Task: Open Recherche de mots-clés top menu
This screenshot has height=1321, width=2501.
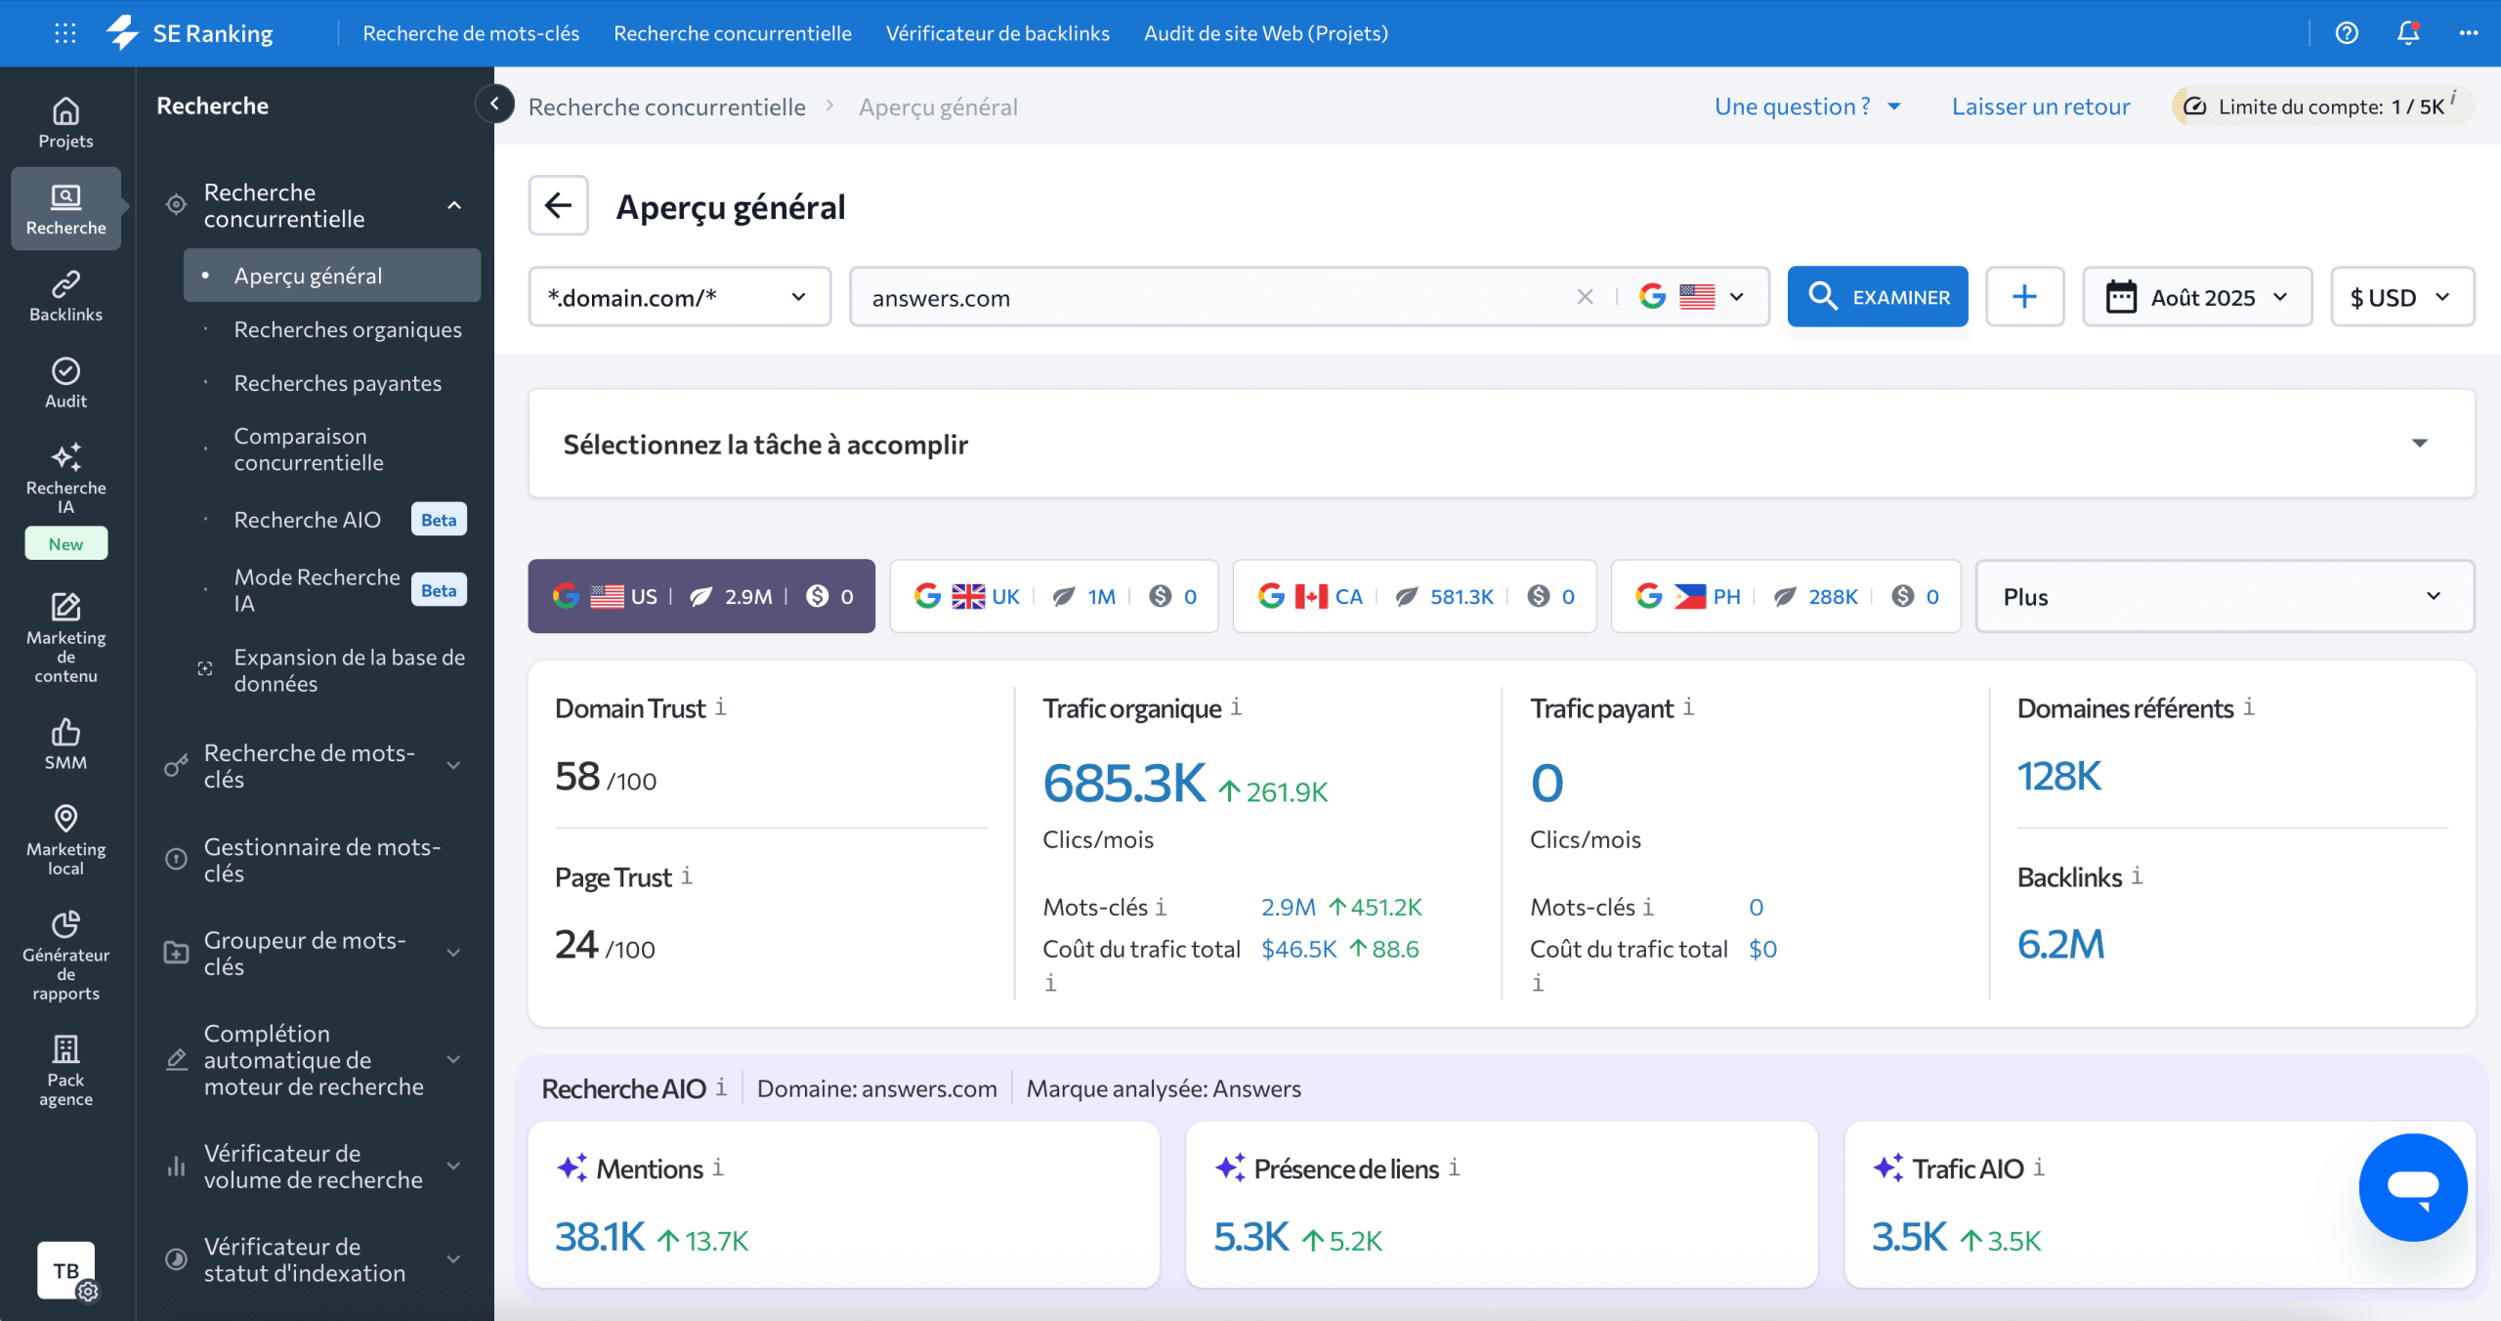Action: 471,33
